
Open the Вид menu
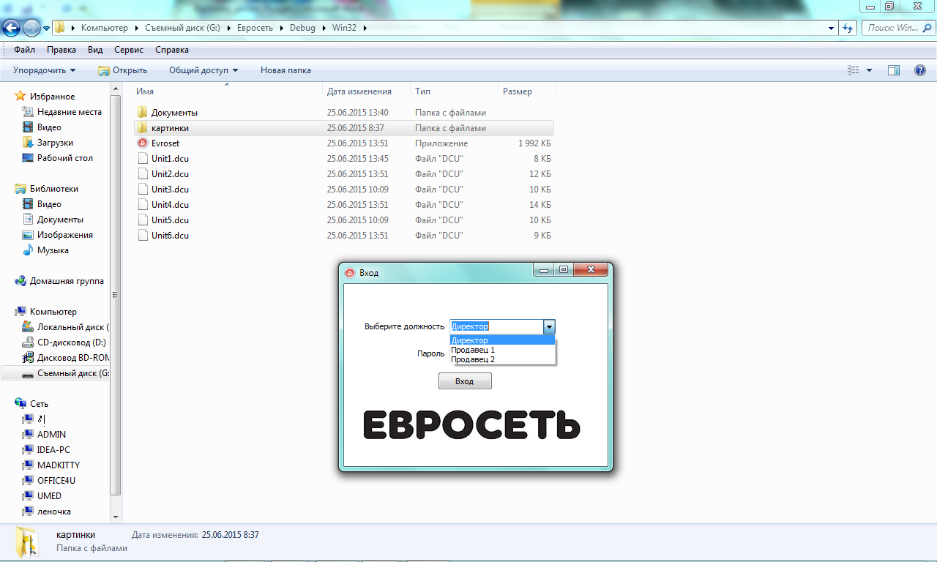pos(95,50)
